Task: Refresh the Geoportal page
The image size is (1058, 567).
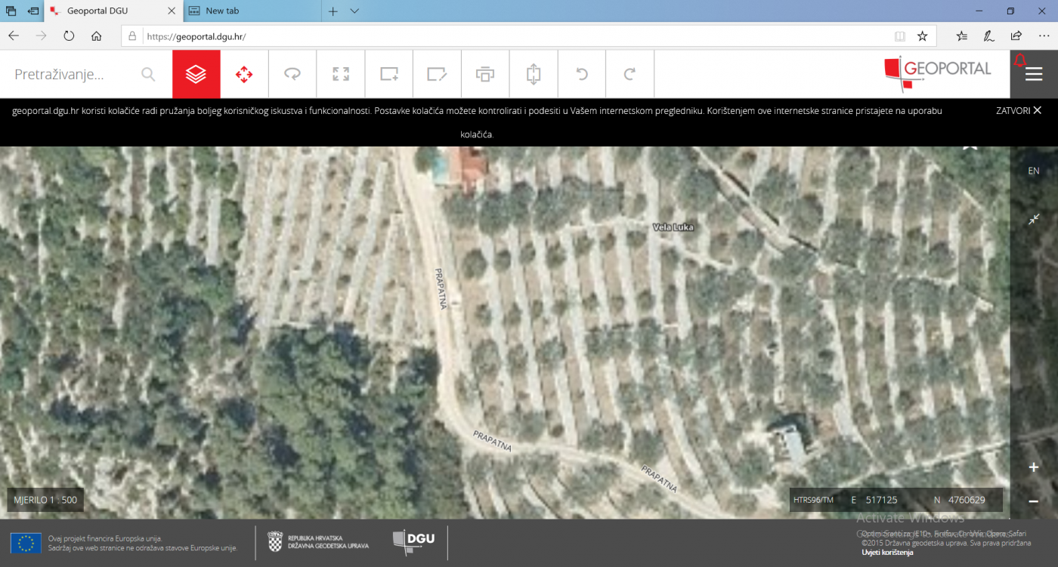Action: [69, 35]
